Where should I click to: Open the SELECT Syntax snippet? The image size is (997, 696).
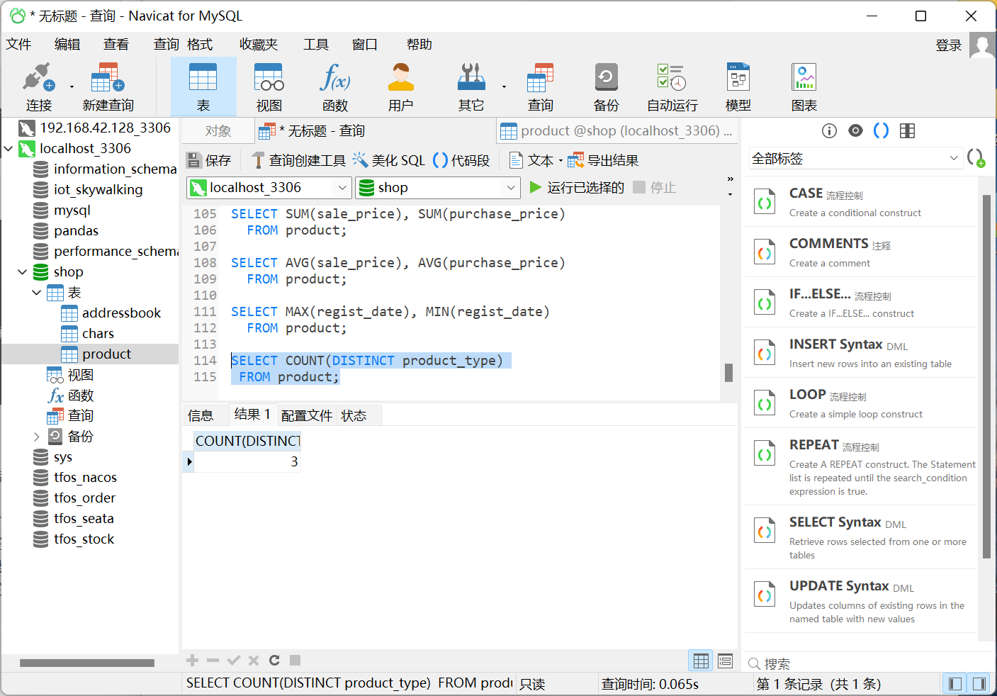coord(861,537)
